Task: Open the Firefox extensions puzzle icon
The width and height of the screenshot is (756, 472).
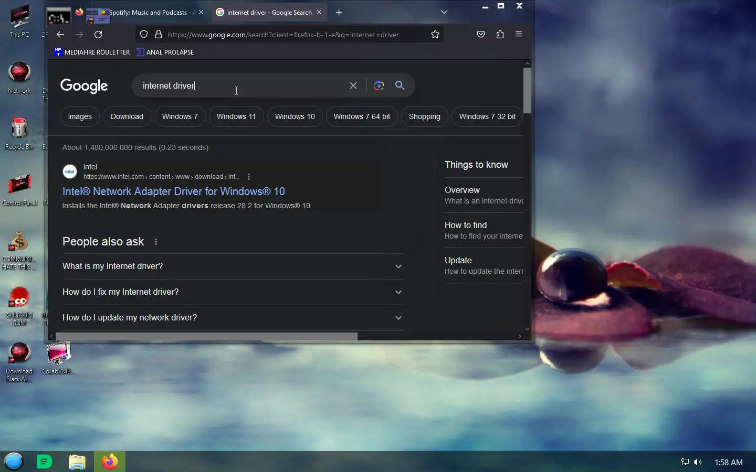Action: (500, 34)
